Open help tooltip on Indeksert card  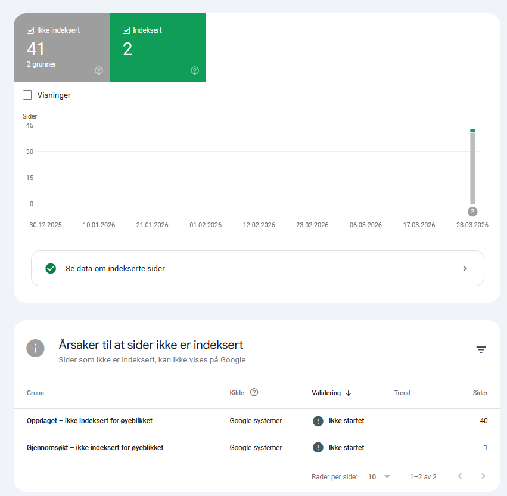pyautogui.click(x=194, y=70)
